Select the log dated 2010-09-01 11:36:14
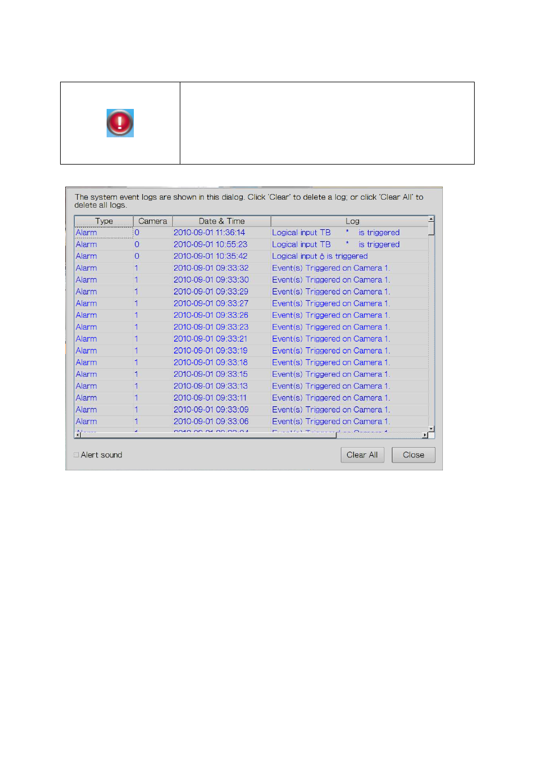This screenshot has height=766, width=541. (251, 233)
